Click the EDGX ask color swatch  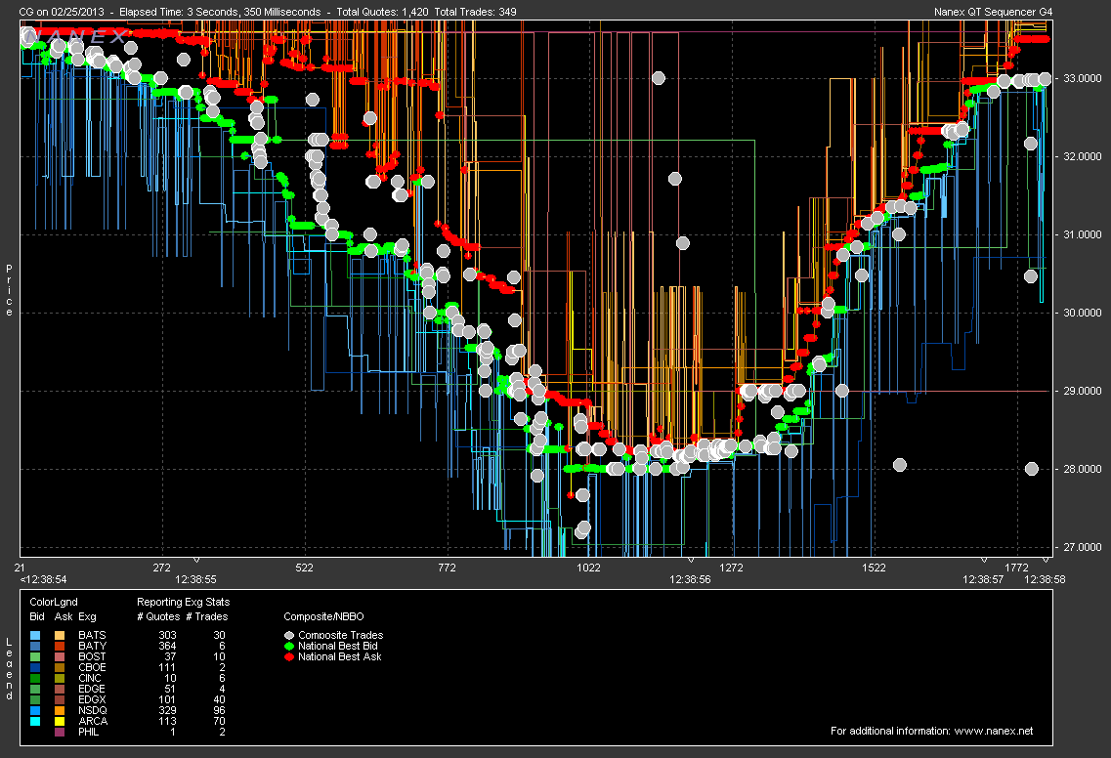coord(60,700)
